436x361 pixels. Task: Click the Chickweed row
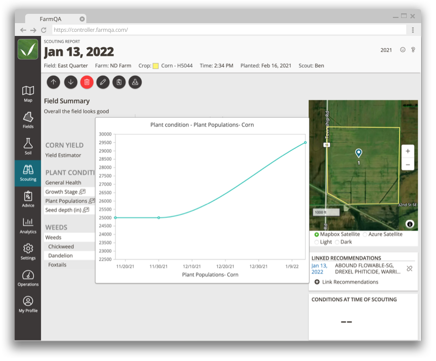coord(69,246)
